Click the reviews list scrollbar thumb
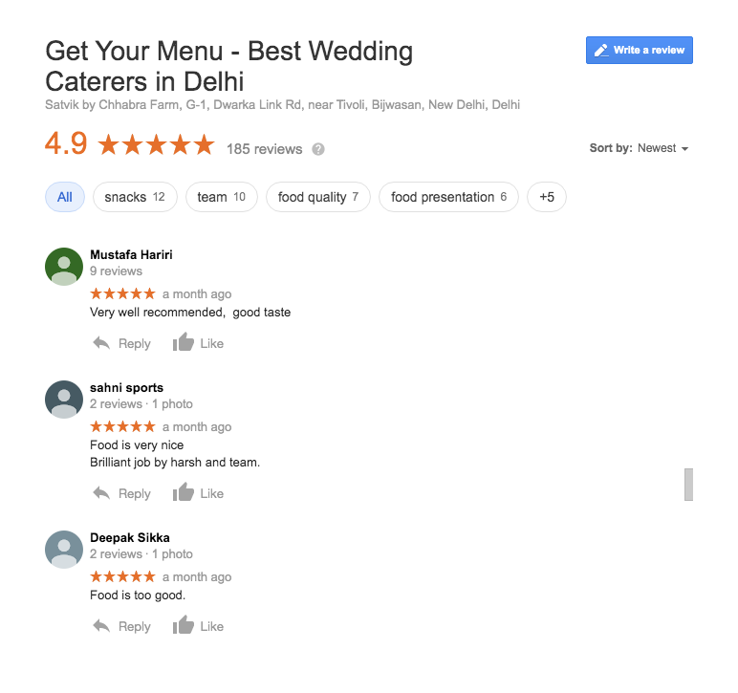 click(x=688, y=485)
